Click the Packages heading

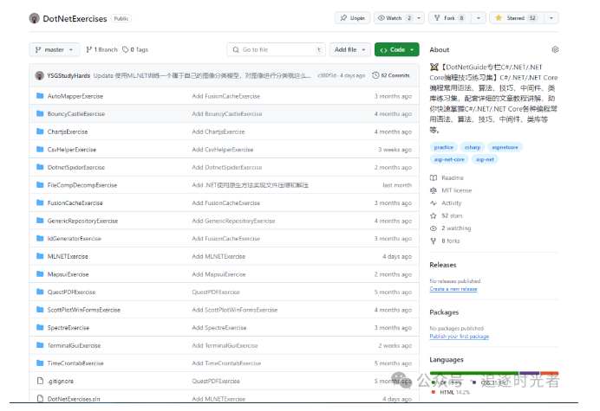[x=444, y=312]
